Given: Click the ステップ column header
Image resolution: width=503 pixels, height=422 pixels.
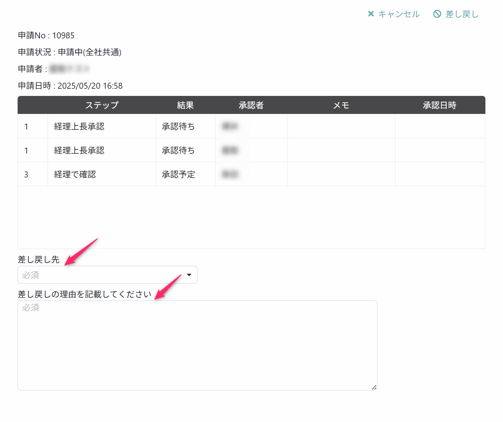Looking at the screenshot, I should click(102, 105).
